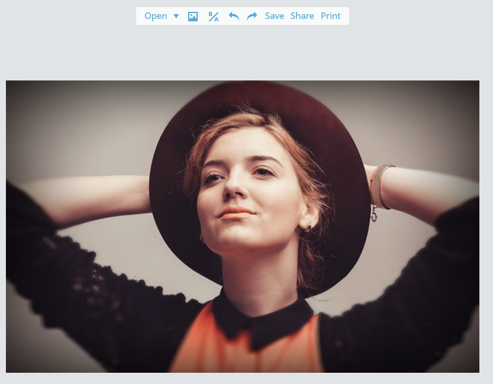Undo the last edit with the left arrow
Image resolution: width=493 pixels, height=384 pixels.
pos(234,16)
